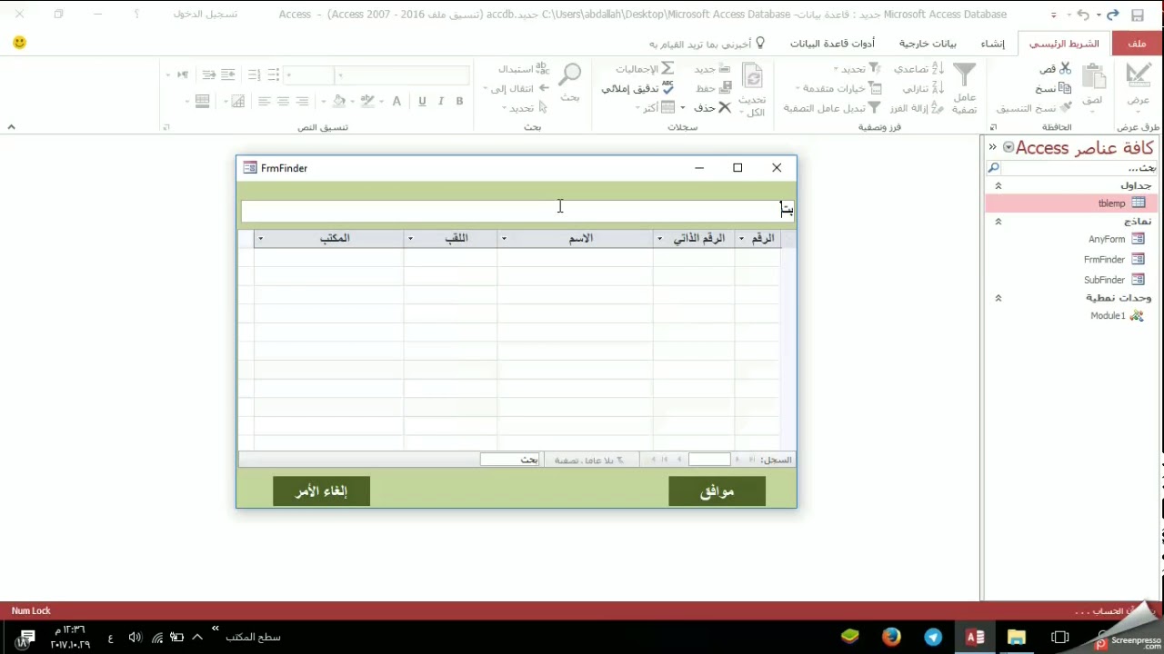The width and height of the screenshot is (1164, 654).
Task: Click the Go To (انتقال إلى) arrow
Action: point(544,88)
